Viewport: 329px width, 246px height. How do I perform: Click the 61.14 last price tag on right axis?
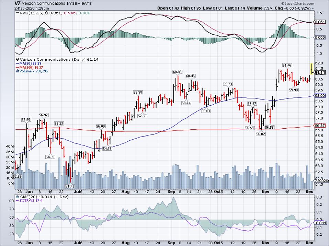(x=320, y=72)
